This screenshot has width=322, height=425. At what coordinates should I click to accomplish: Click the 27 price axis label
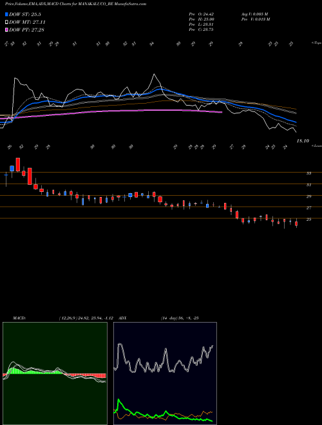click(308, 208)
